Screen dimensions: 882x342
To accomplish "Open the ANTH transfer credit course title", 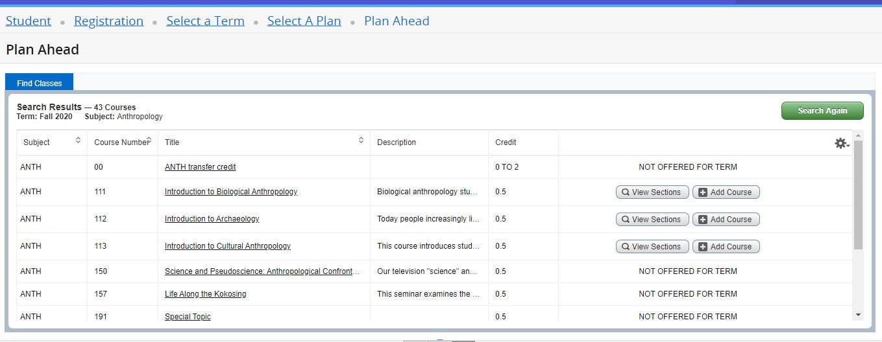I will (x=200, y=167).
